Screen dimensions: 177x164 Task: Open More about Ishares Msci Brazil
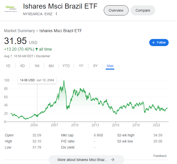[86, 160]
